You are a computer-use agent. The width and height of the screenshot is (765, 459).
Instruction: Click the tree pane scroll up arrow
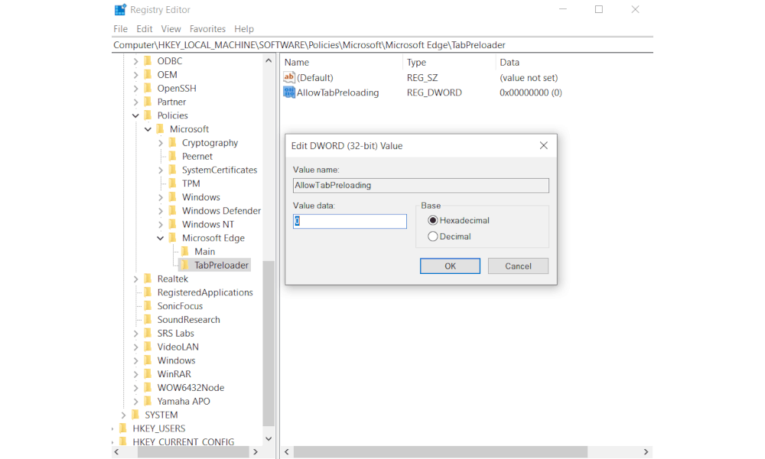tap(269, 61)
